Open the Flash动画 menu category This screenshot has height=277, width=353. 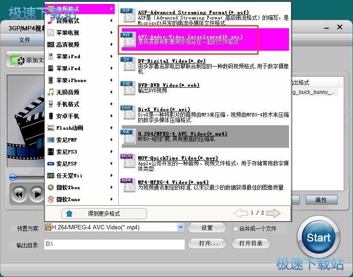pyautogui.click(x=80, y=128)
